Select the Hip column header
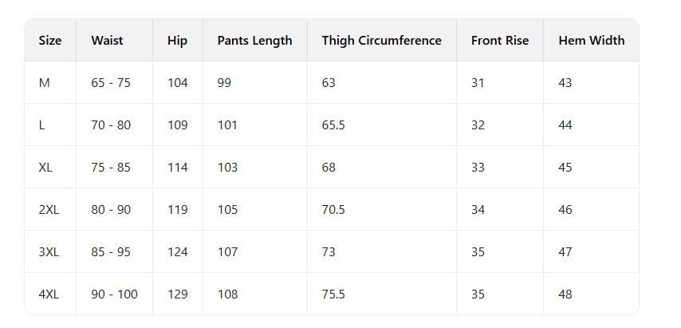This screenshot has width=681, height=328. click(x=176, y=41)
